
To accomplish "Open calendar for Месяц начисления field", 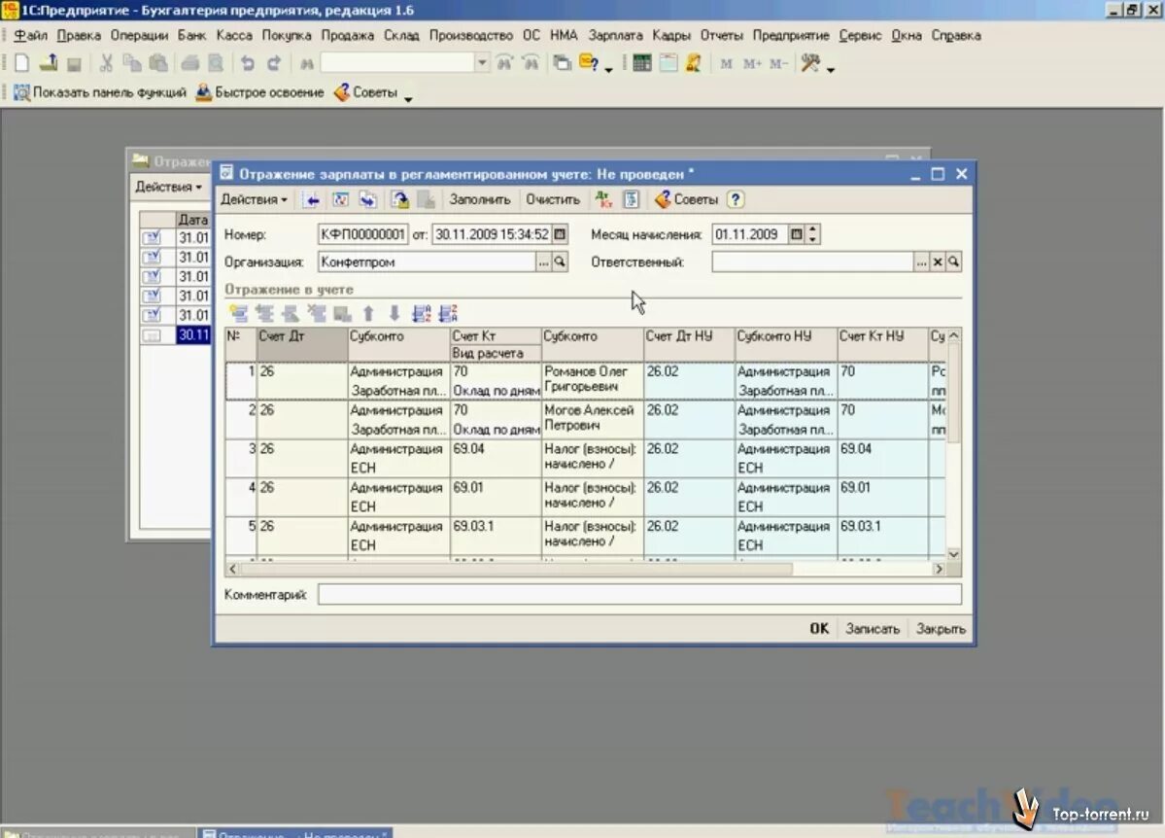I will click(797, 235).
